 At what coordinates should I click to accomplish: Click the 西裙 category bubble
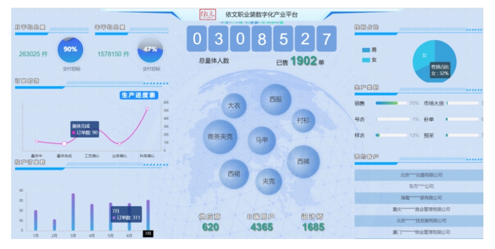[234, 173]
